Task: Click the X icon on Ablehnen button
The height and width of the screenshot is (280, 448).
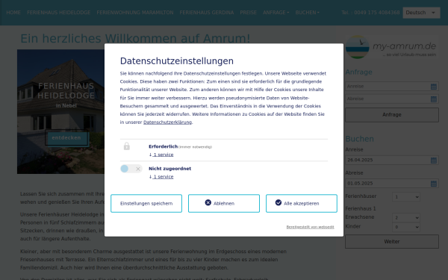Action: pos(208,202)
